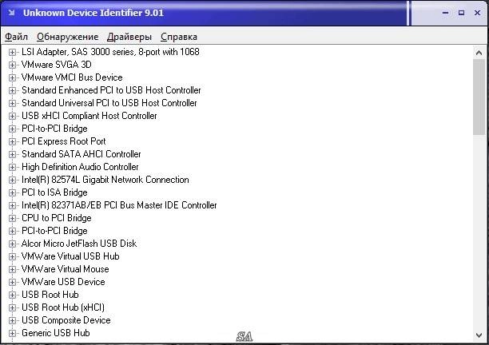Image resolution: width=489 pixels, height=345 pixels.
Task: Expand the VMWare Virtual Mouse node
Action: coord(12,269)
